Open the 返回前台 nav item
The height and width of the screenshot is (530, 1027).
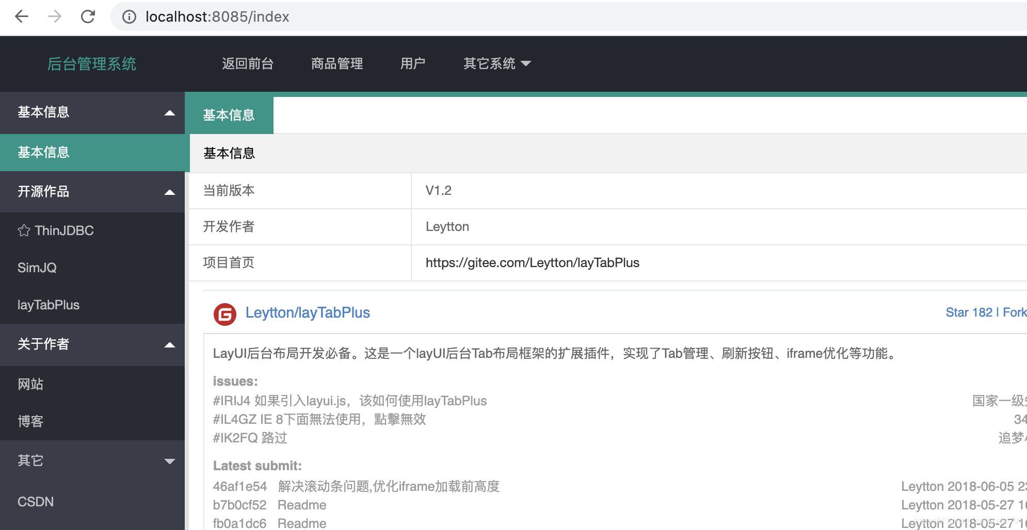[x=248, y=63]
